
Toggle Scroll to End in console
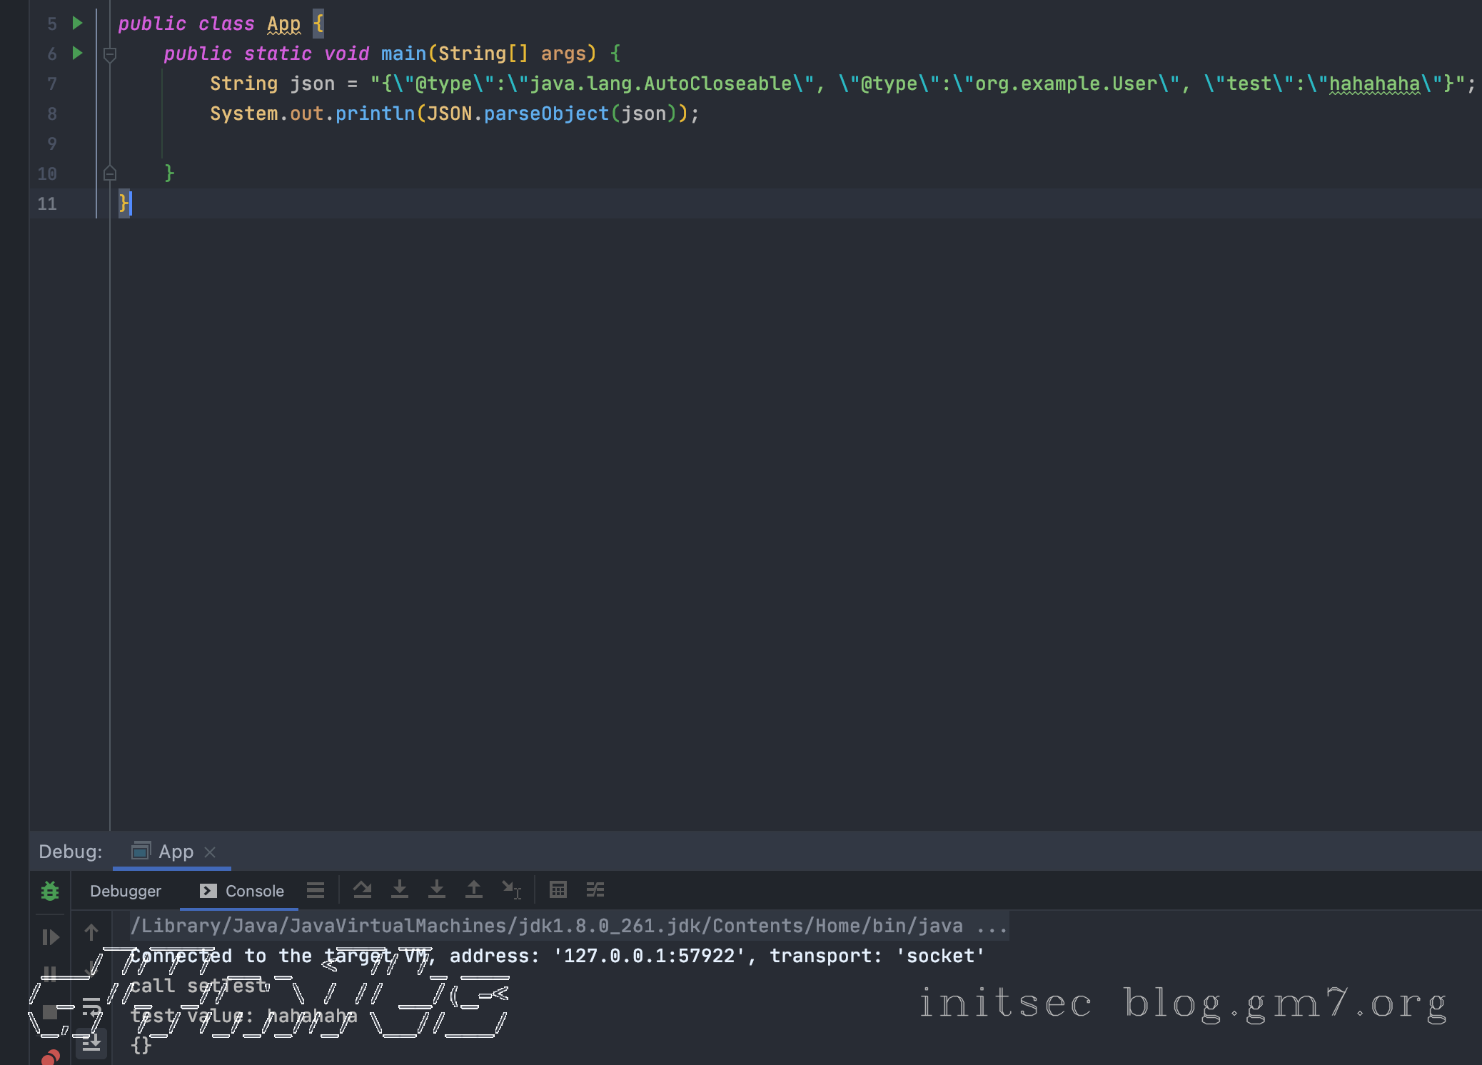click(x=91, y=1044)
